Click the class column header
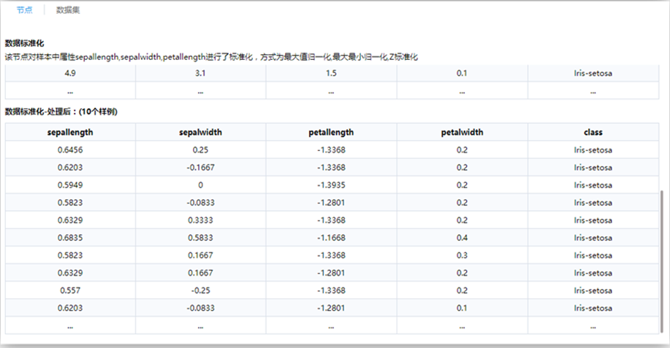 click(593, 133)
